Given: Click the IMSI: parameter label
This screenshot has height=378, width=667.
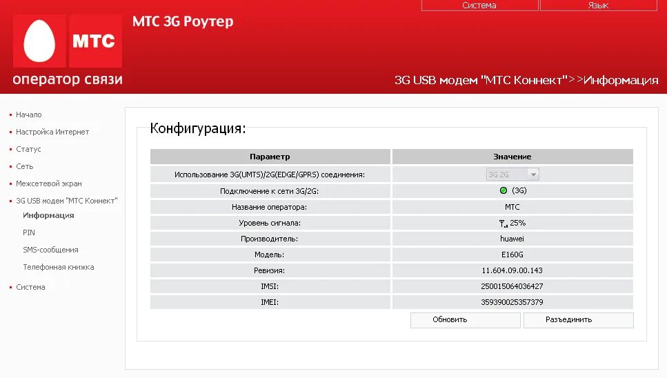Looking at the screenshot, I should click(x=270, y=286).
